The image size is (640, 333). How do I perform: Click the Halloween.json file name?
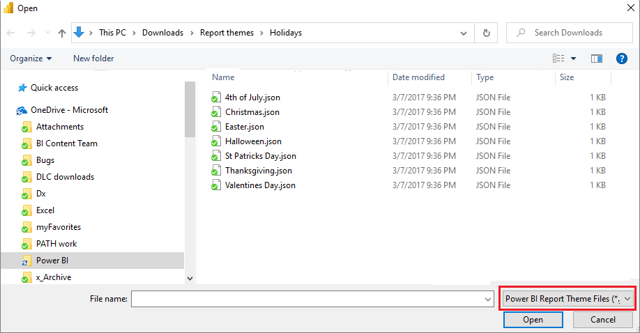[x=254, y=141]
